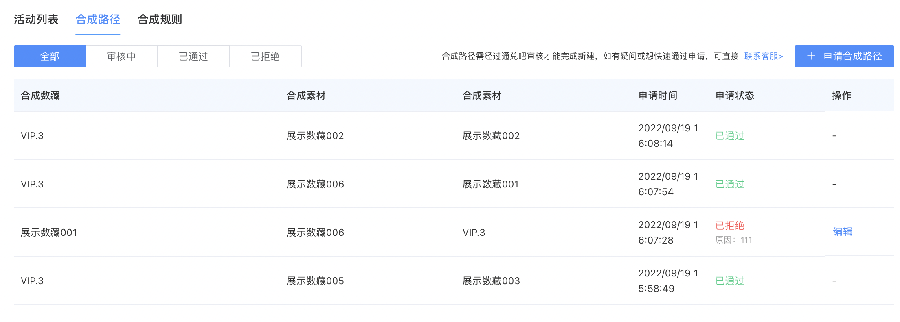Click the 申请合成路径 button

(x=844, y=56)
